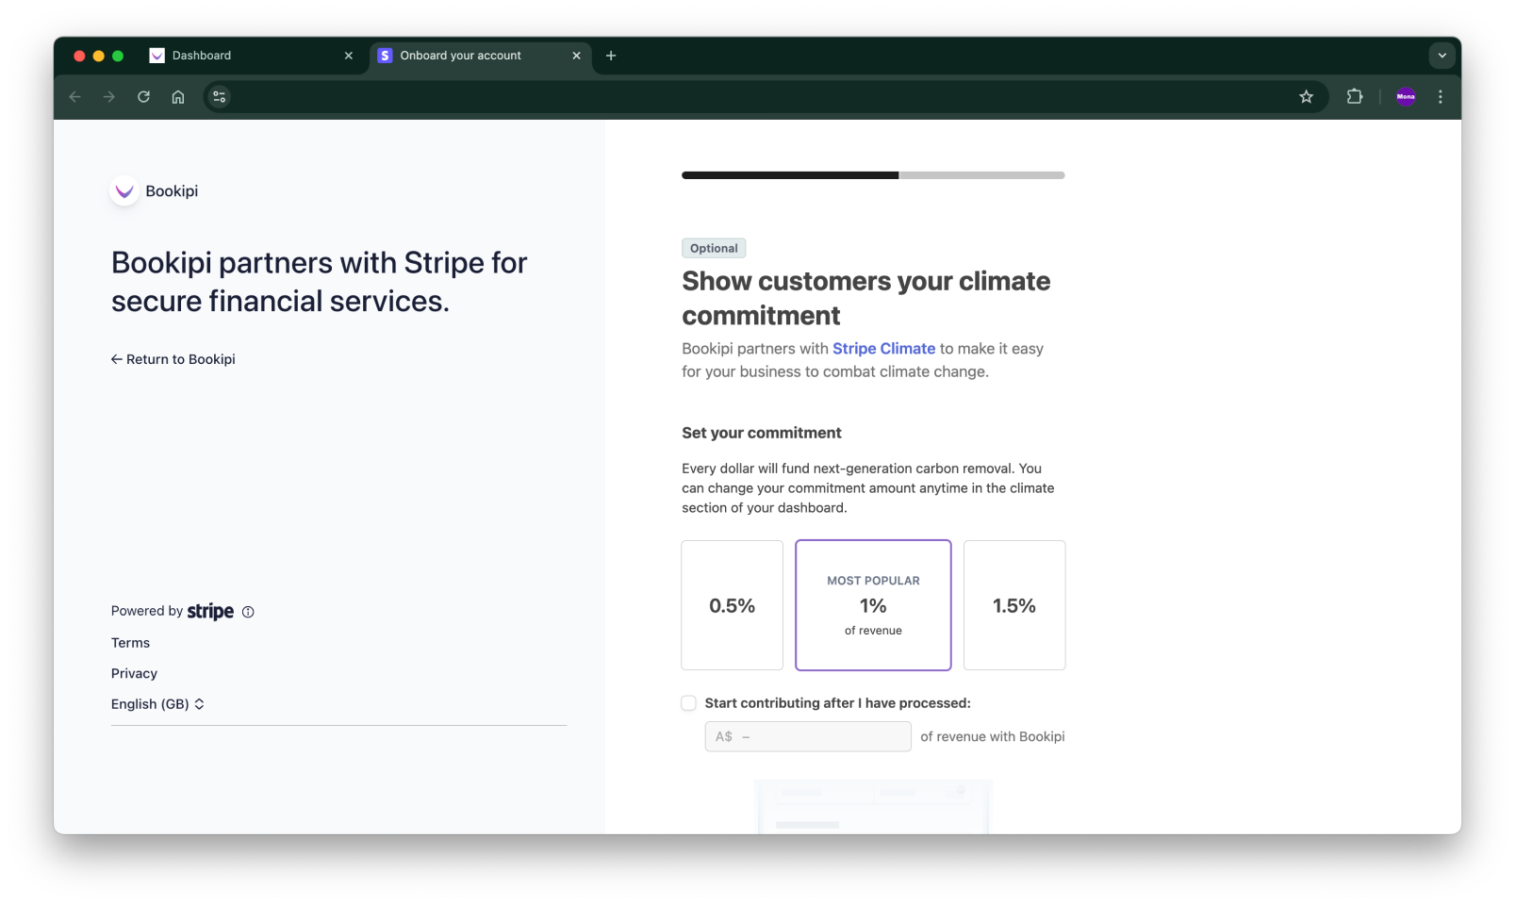Open the browser extensions icon
This screenshot has height=905, width=1516.
click(1355, 96)
